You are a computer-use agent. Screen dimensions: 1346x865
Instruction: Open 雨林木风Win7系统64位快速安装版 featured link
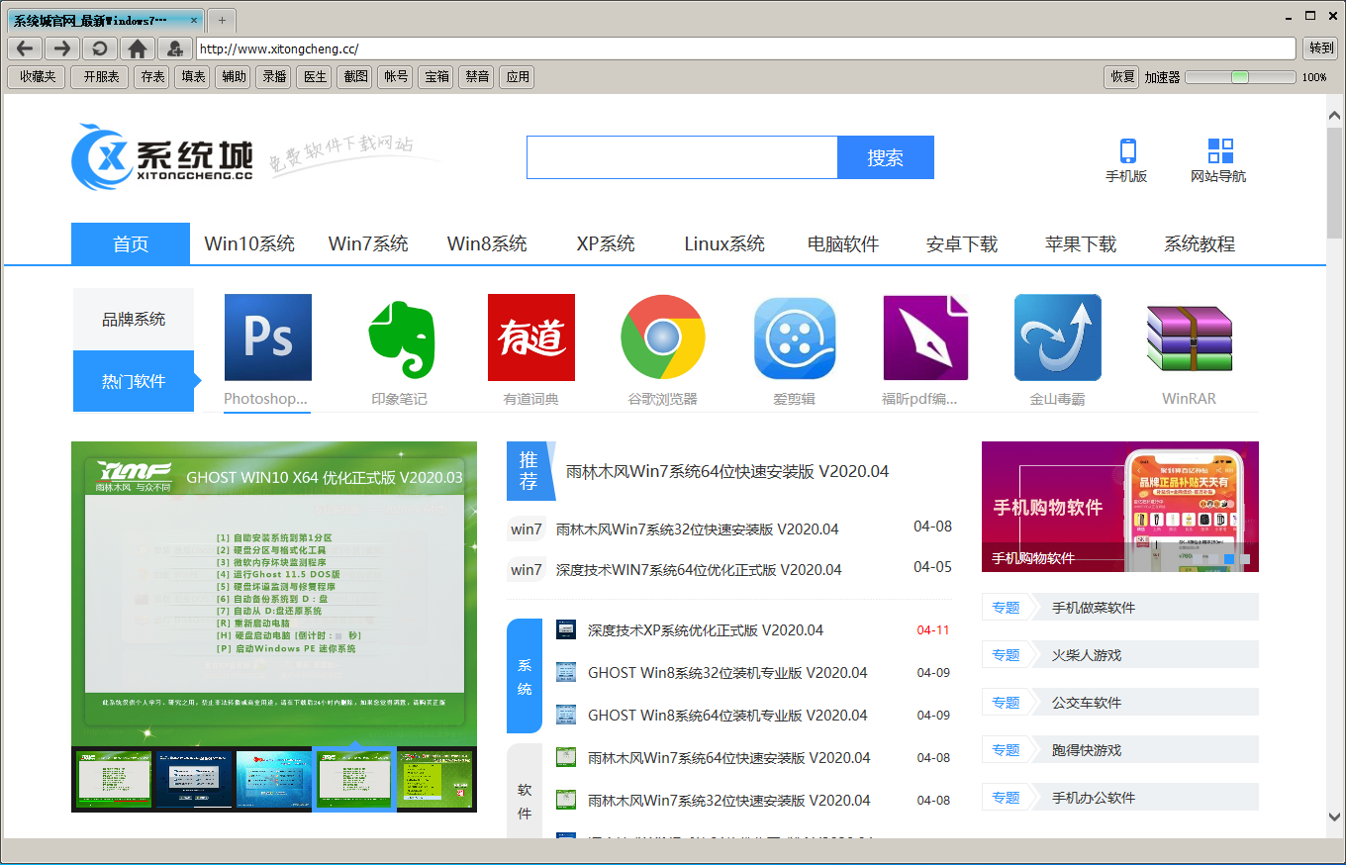coord(727,471)
